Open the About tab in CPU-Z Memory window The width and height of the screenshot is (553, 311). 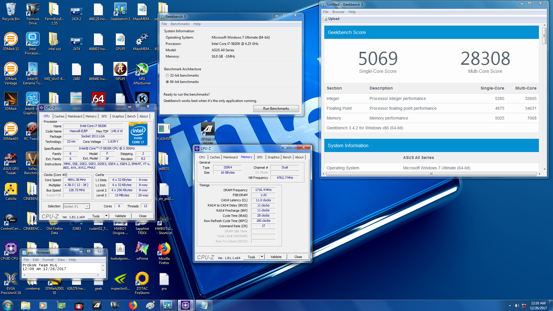299,157
